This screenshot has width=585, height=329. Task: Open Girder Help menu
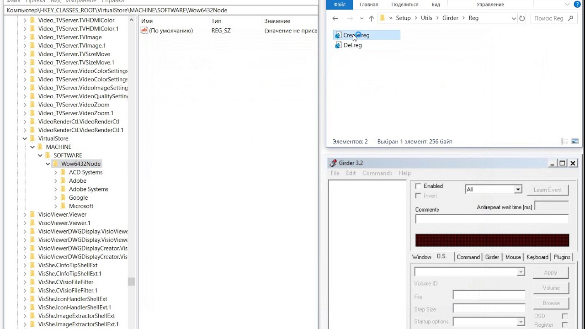(x=404, y=173)
